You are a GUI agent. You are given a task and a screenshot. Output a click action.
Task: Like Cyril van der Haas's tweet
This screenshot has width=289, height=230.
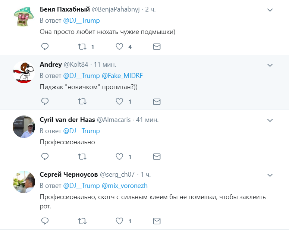pos(119,157)
